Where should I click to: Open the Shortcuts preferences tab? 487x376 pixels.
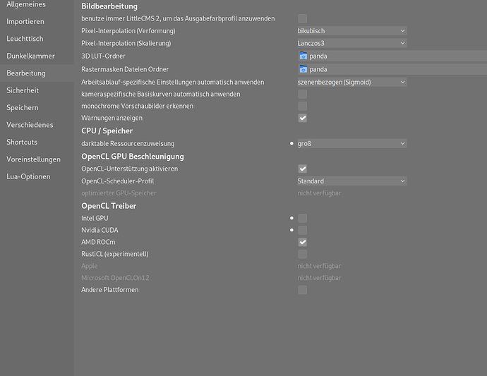(x=22, y=142)
